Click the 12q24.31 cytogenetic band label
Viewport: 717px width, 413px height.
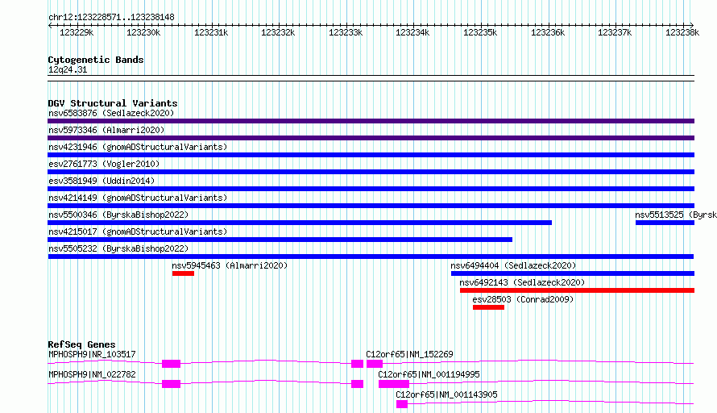coord(68,69)
